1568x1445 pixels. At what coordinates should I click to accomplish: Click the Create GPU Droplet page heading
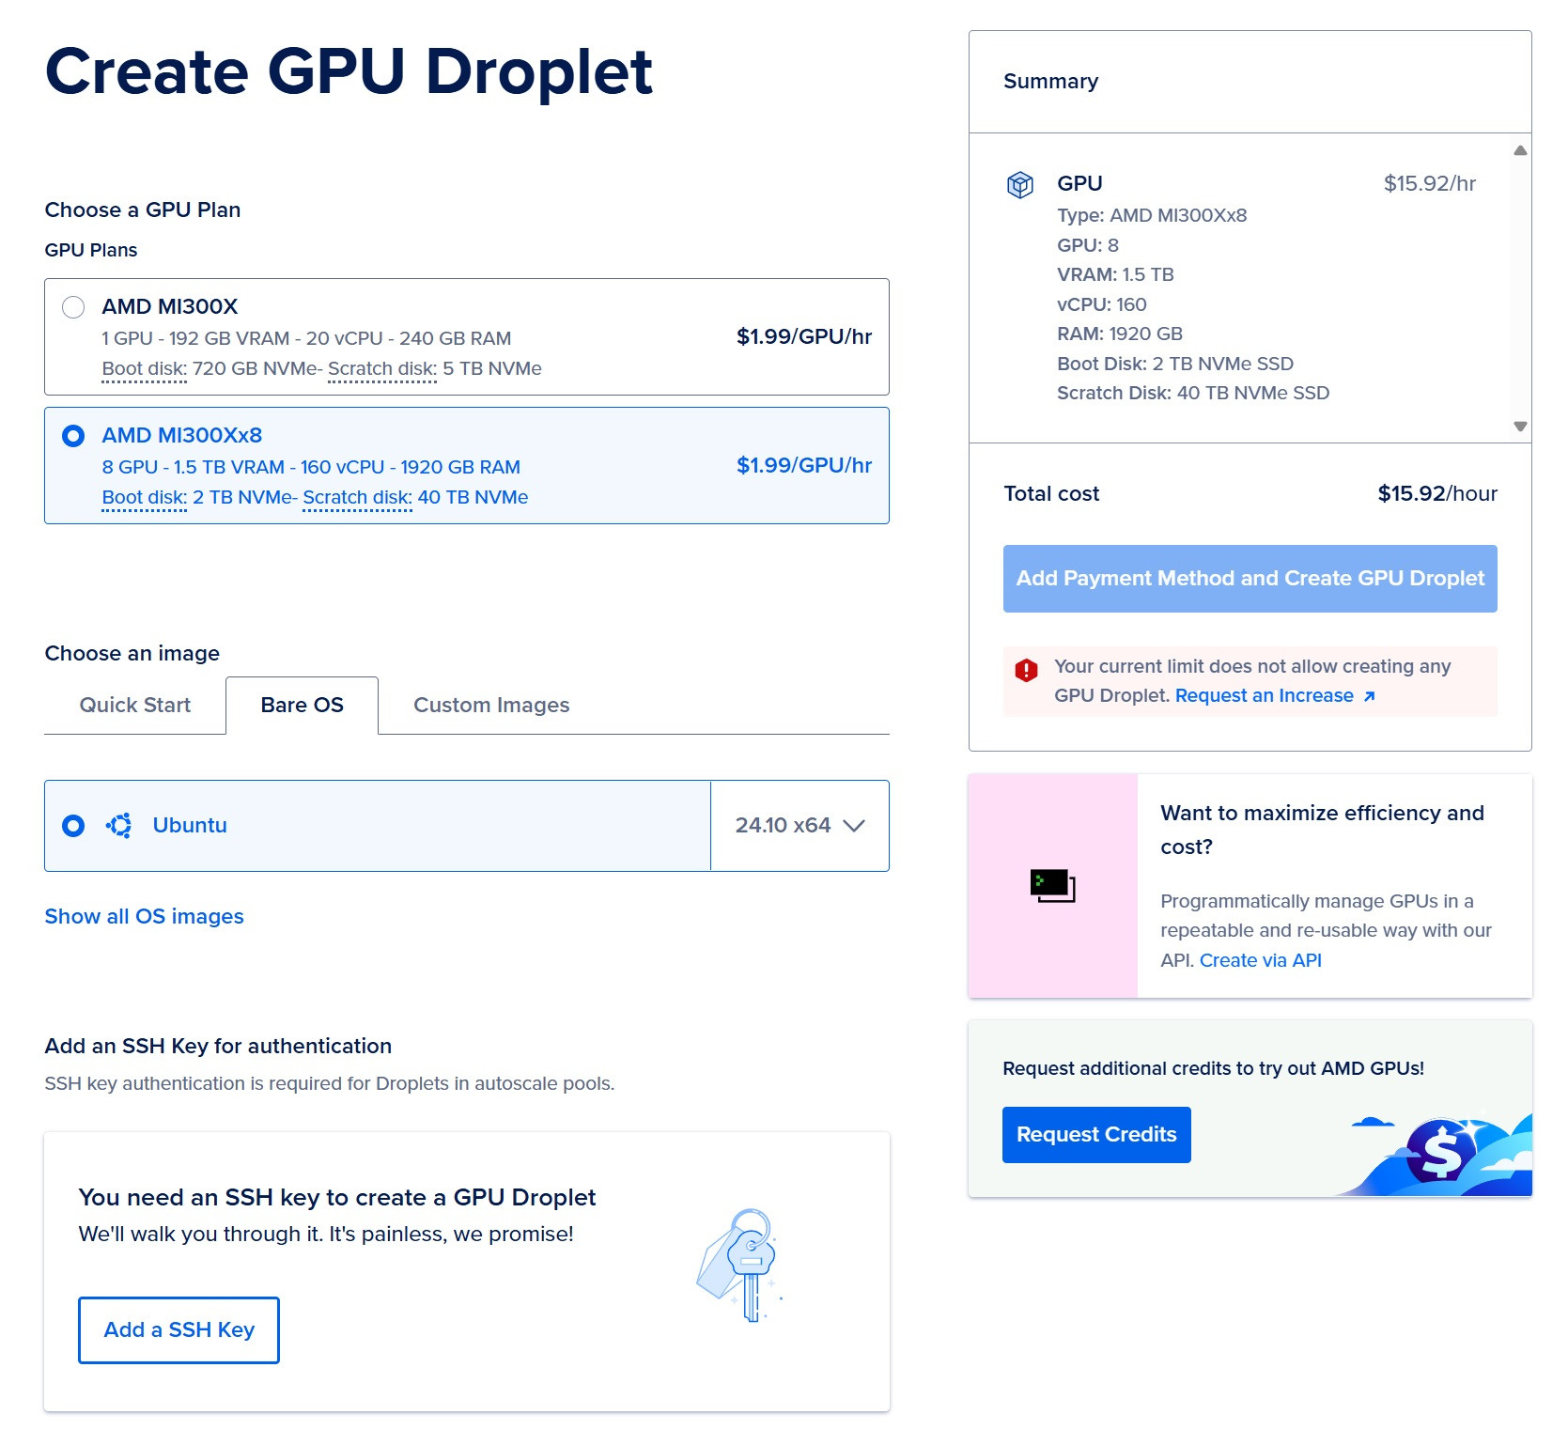[349, 71]
